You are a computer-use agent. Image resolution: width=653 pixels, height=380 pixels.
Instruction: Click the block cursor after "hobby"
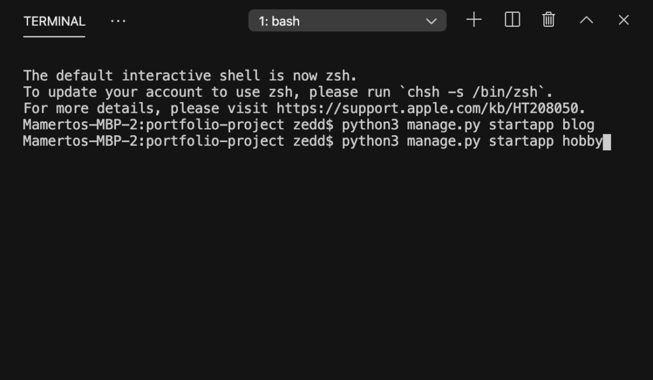click(607, 142)
